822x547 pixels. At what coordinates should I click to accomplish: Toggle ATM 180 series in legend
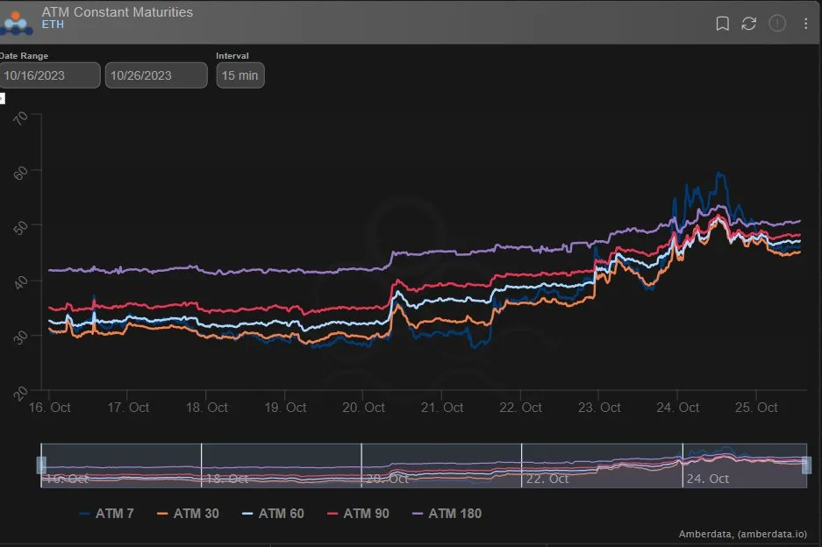point(447,514)
